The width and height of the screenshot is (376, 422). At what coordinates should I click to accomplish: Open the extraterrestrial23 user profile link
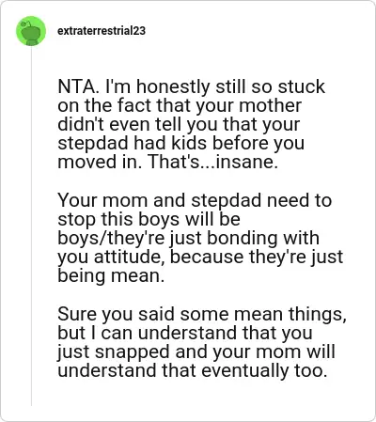(x=102, y=31)
